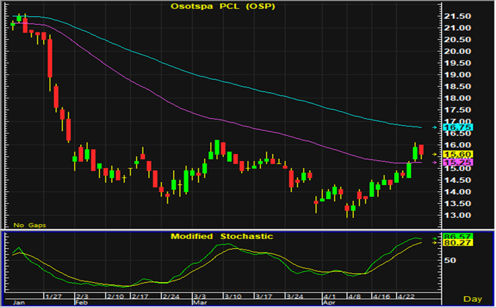This screenshot has height=308, width=496.
Task: Click the yellow arrow beside 15.60
Action: click(435, 154)
